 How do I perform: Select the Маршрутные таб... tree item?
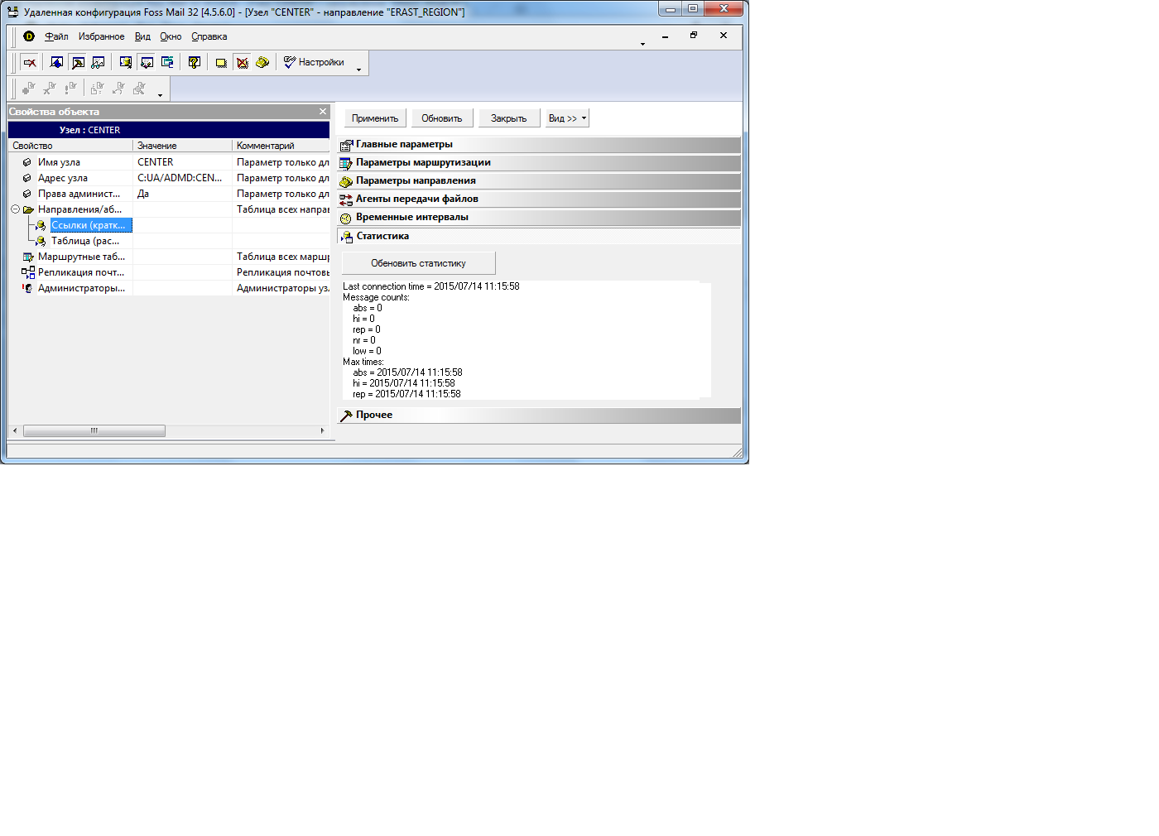coord(81,257)
